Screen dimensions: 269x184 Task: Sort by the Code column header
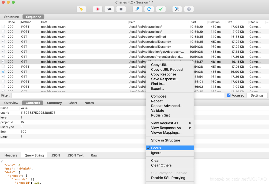point(11,22)
